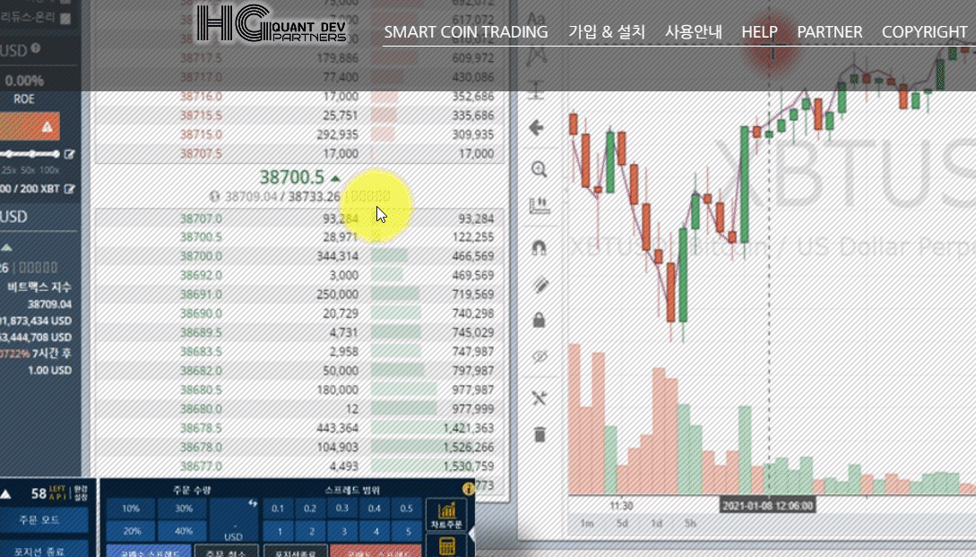Open the HELP menu item

[759, 31]
